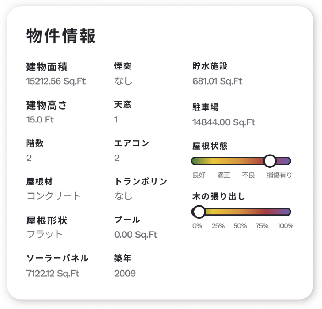Click the 50% mark on tree overhang scale
The image size is (322, 309).
click(240, 226)
